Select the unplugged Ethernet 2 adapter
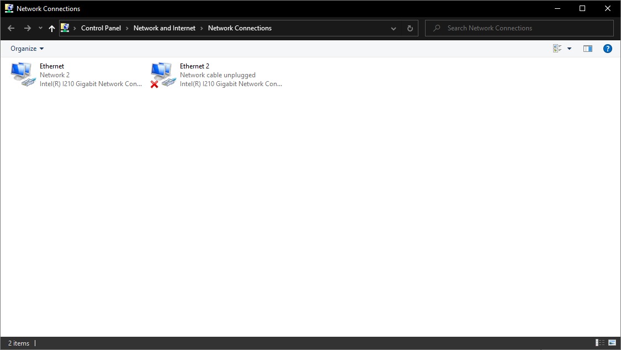 [x=162, y=75]
